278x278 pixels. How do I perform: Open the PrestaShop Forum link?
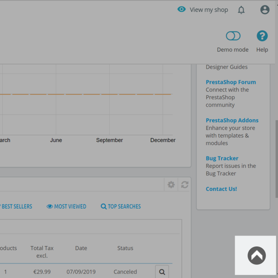point(231,82)
